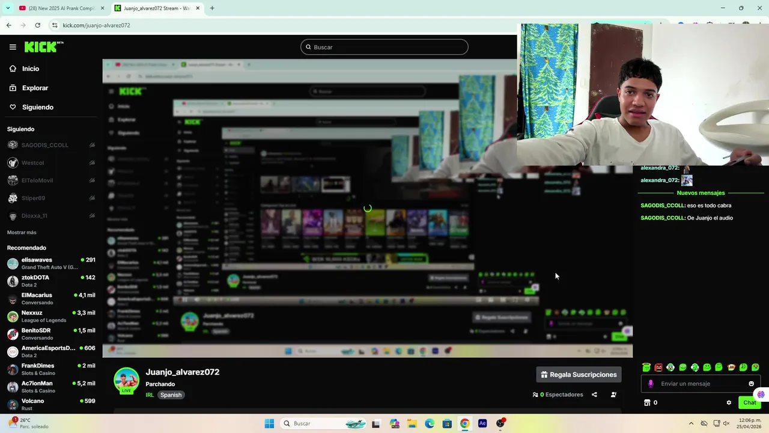Expand the tab search dropdown arrow
Image resolution: width=769 pixels, height=433 pixels.
click(8, 8)
